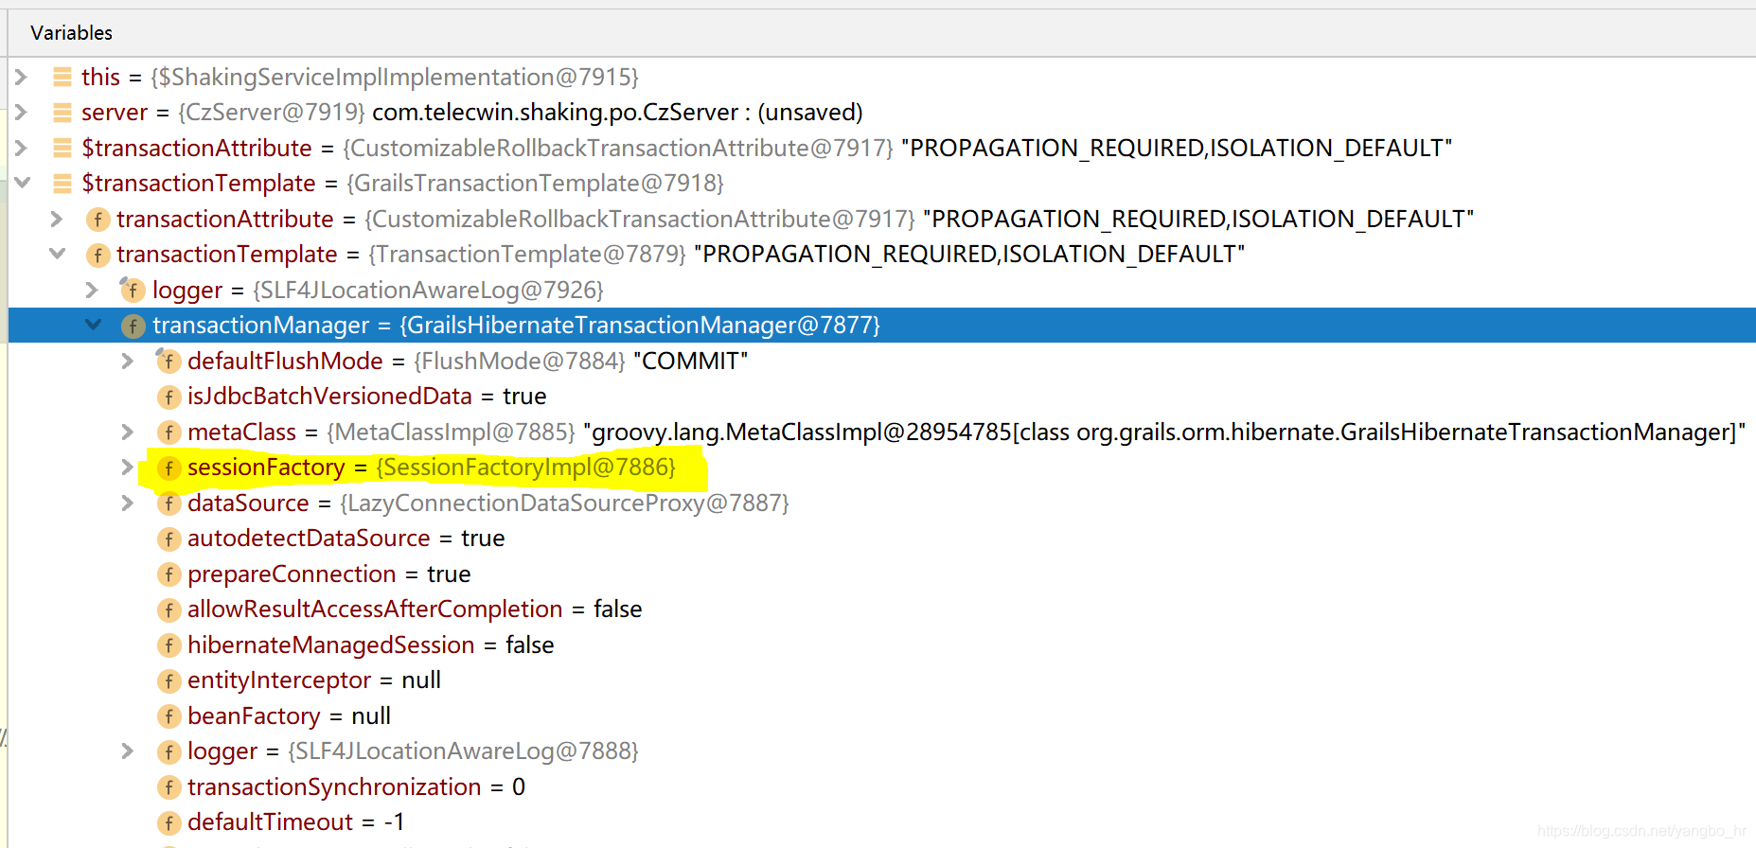This screenshot has width=1756, height=848.
Task: Click field icon of defaultFlushMode
Action: tap(168, 361)
